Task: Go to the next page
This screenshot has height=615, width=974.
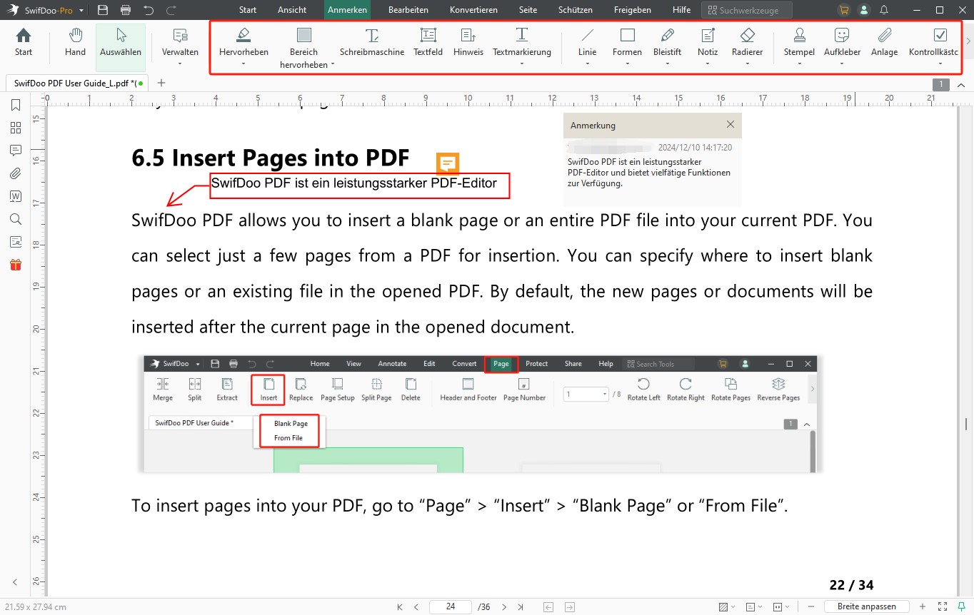Action: point(504,607)
